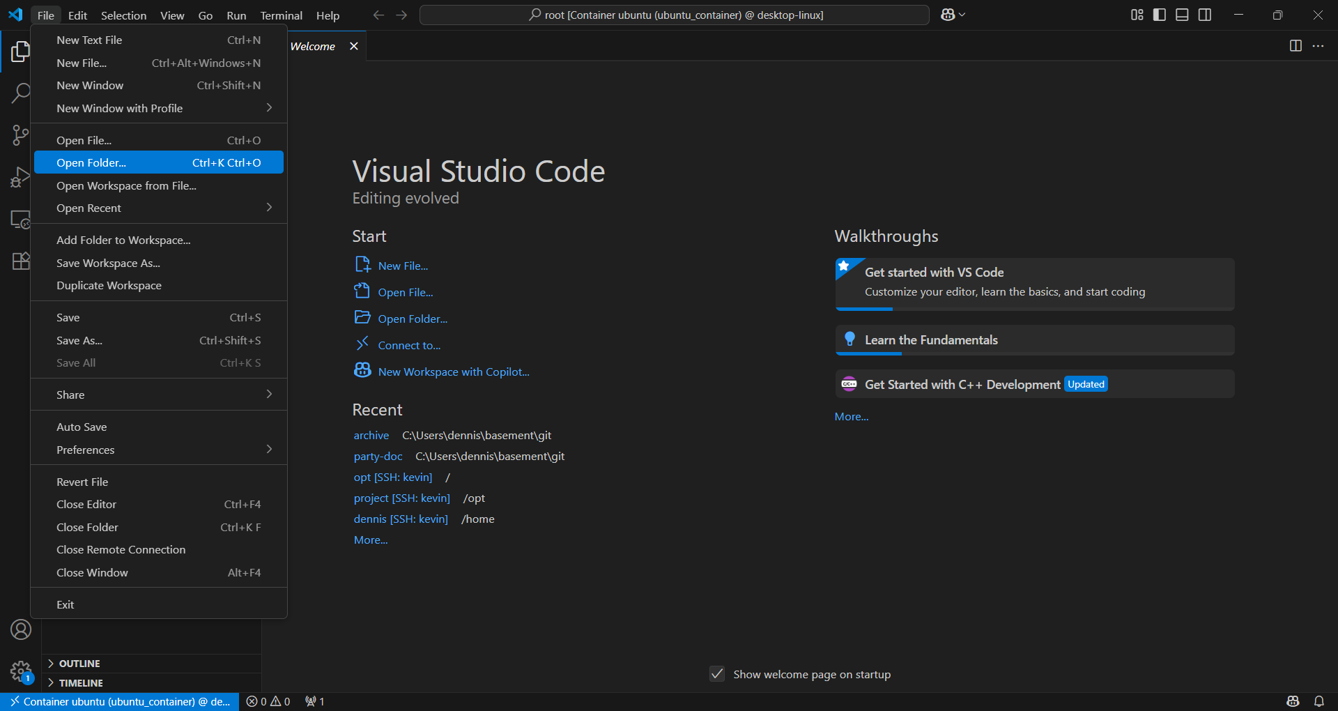Uncheck Show welcome page on startup

(717, 674)
